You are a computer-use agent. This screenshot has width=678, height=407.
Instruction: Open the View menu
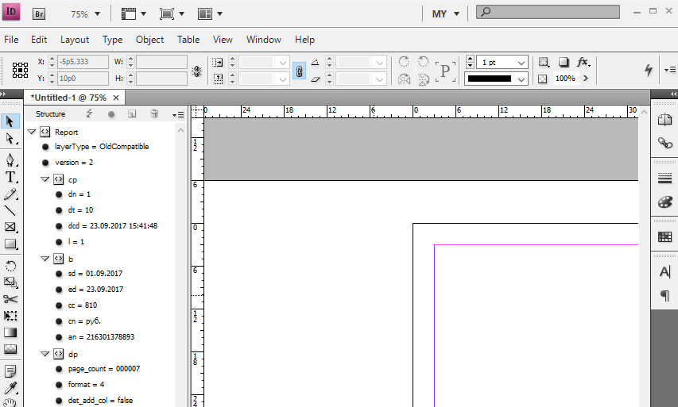(x=223, y=40)
